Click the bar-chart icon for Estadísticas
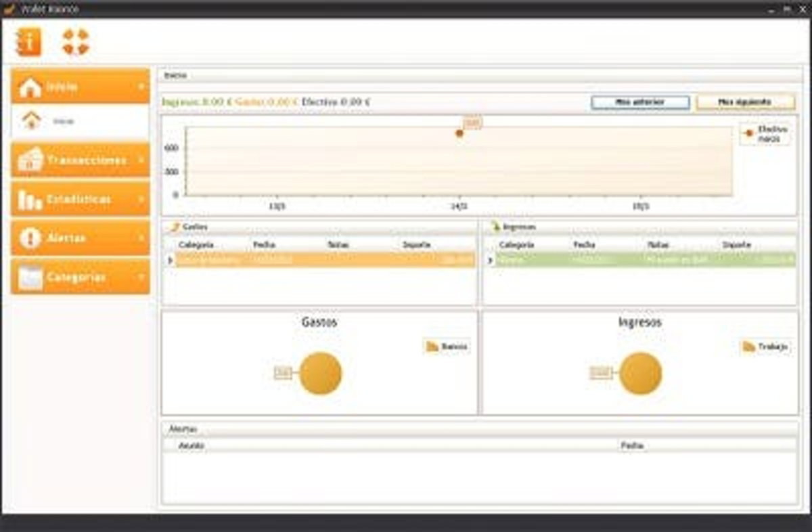Screen dimensions: 812x532 pyautogui.click(x=30, y=200)
